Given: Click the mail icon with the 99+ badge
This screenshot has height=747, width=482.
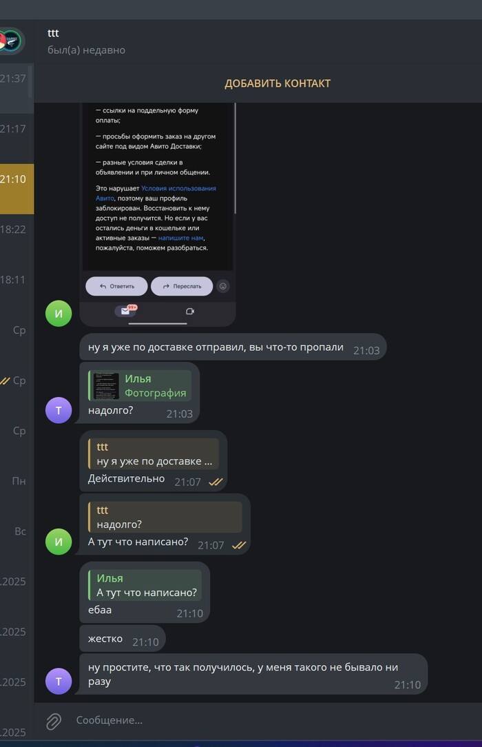Looking at the screenshot, I should pos(126,311).
